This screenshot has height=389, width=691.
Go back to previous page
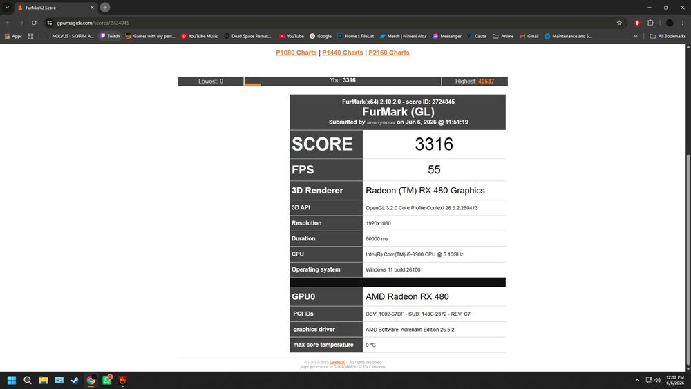click(x=8, y=23)
